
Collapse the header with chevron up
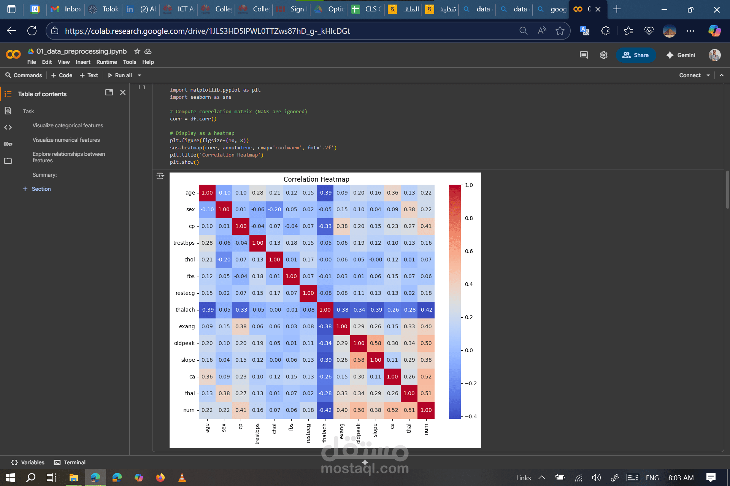pyautogui.click(x=722, y=75)
